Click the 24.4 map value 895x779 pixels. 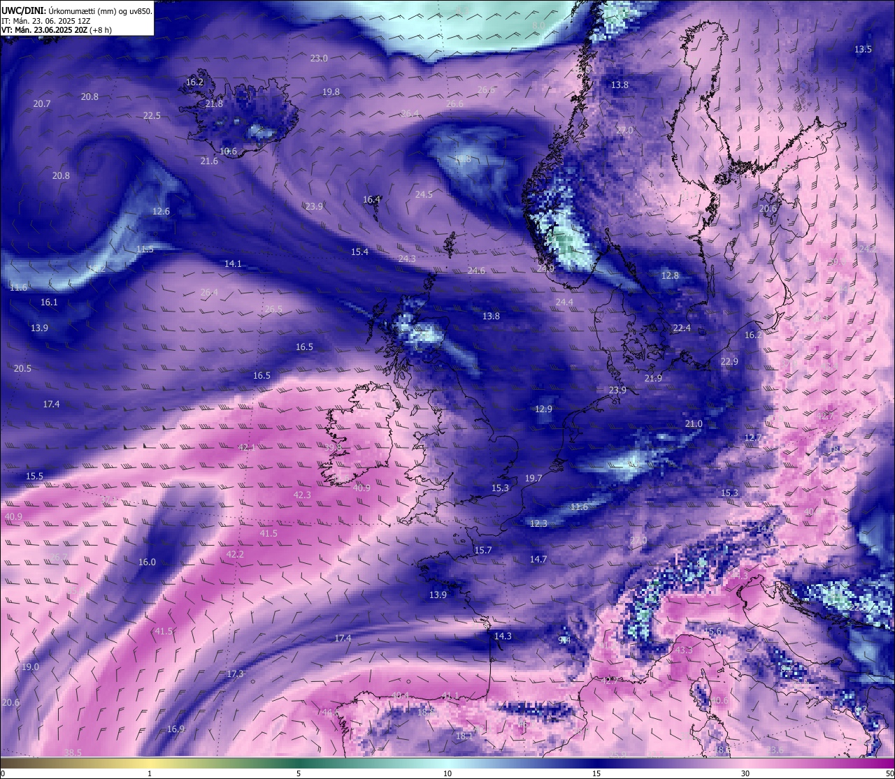tap(564, 302)
